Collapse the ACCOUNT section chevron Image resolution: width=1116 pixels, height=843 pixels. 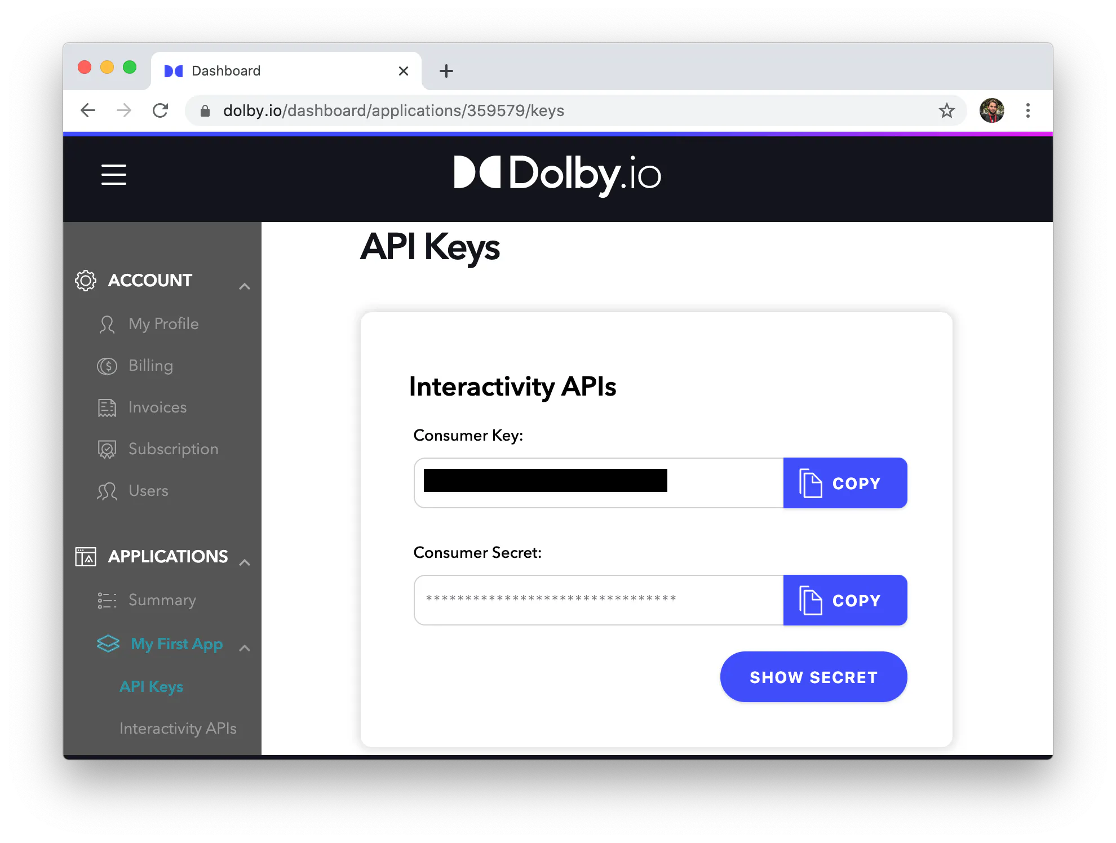tap(244, 286)
